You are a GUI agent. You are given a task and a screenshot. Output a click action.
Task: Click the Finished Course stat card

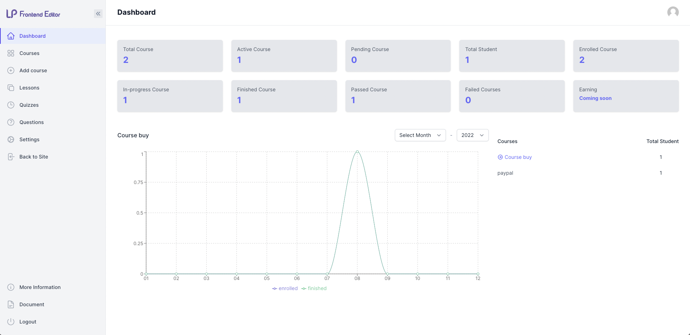[284, 96]
